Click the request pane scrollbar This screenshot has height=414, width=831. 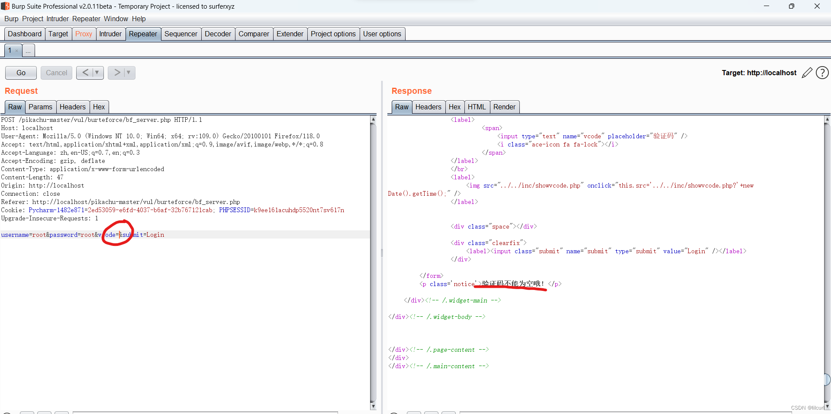[373, 262]
